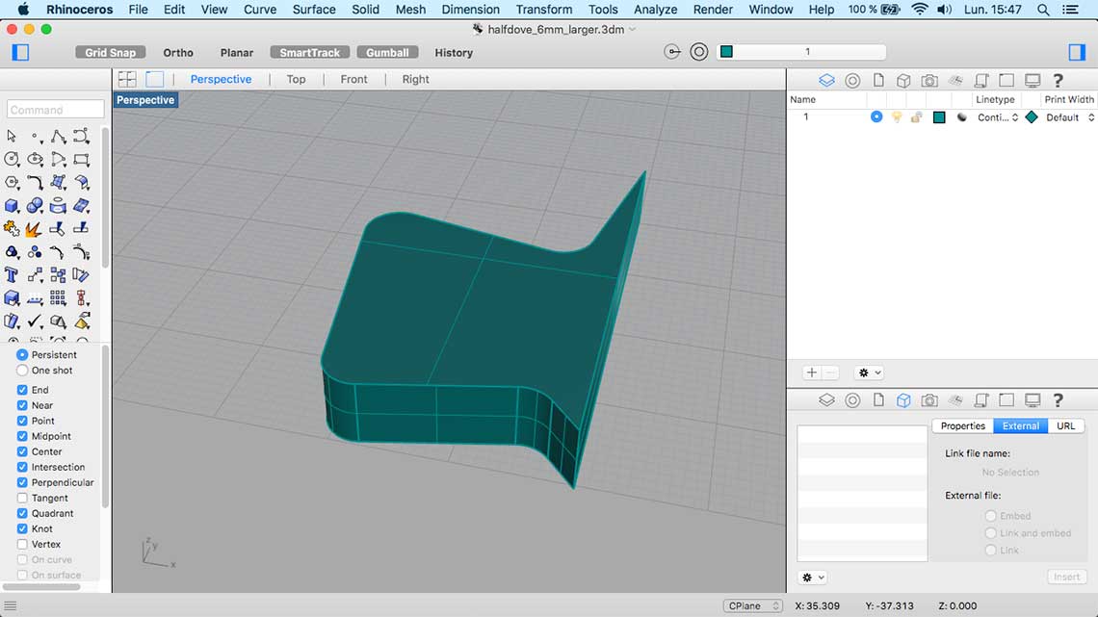The image size is (1098, 617).
Task: Toggle the left sidebar
Action: (x=20, y=53)
